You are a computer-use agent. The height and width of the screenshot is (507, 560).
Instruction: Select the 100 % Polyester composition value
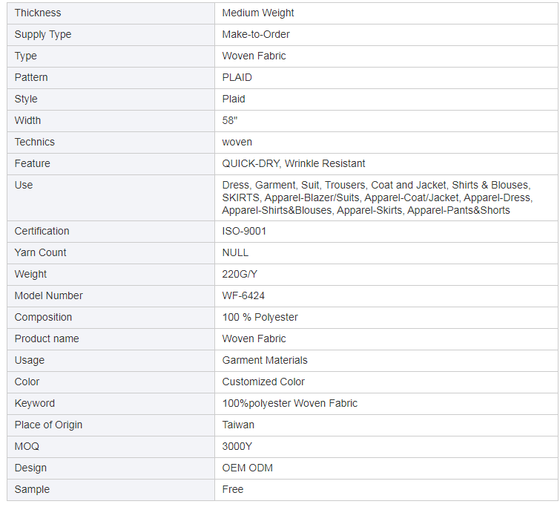click(x=260, y=317)
